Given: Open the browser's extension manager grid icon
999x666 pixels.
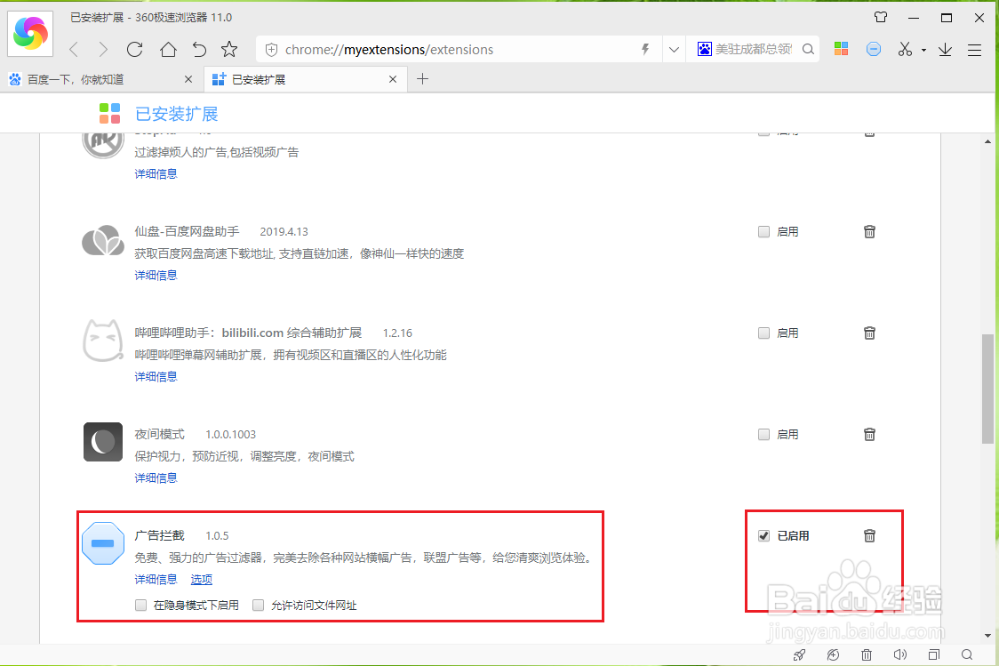Looking at the screenshot, I should [x=841, y=49].
